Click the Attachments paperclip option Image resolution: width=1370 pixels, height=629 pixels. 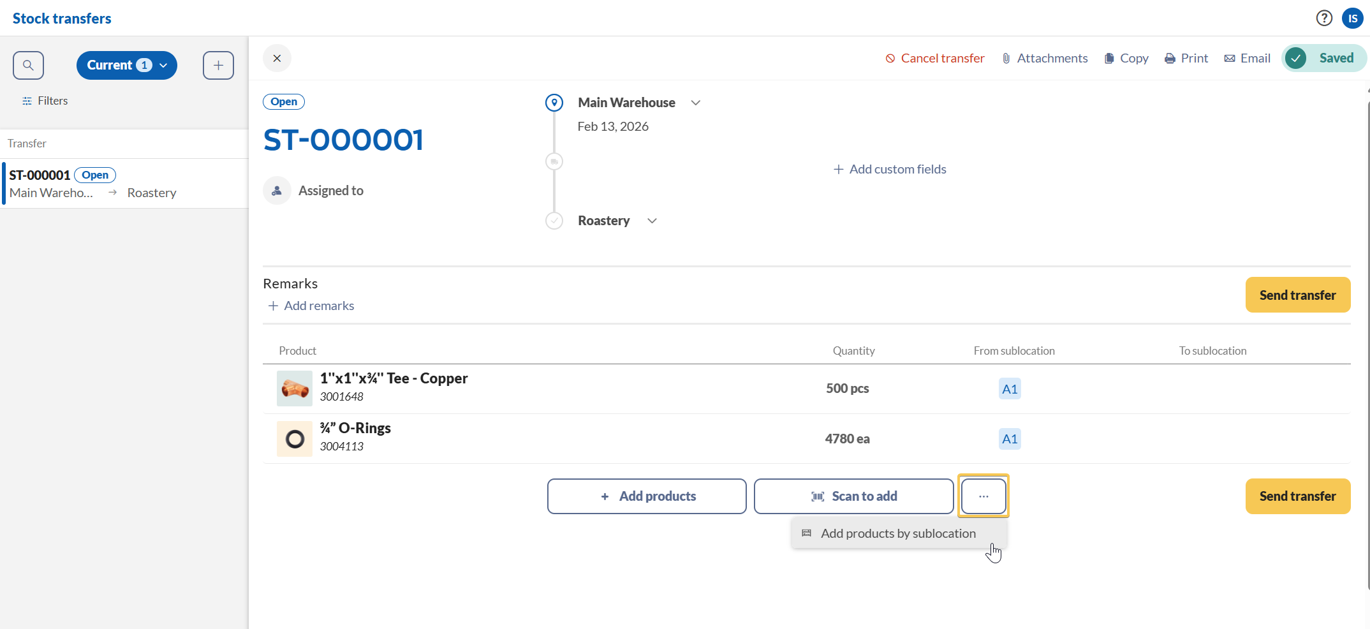pos(1044,58)
